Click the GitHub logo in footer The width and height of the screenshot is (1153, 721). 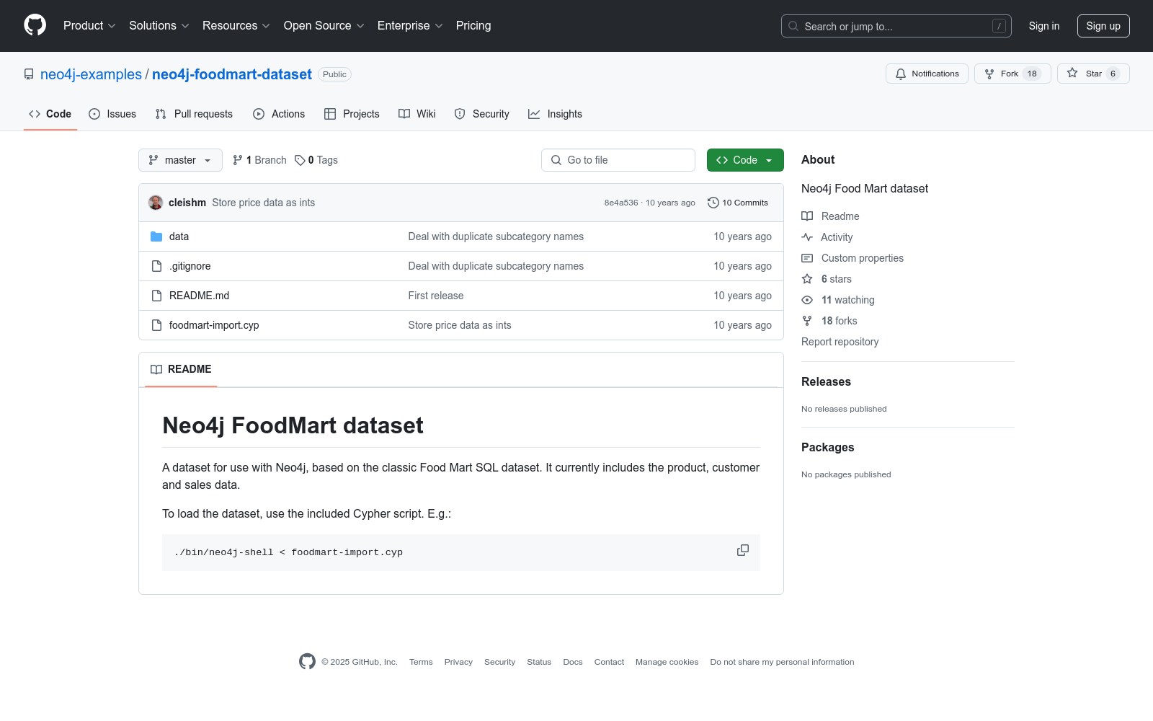click(x=307, y=662)
